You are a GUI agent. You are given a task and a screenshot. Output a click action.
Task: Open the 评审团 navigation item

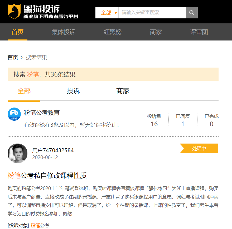point(199,32)
